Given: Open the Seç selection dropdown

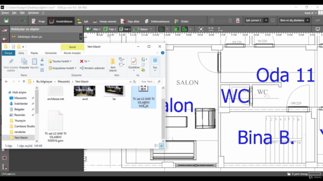Looking at the screenshot, I should coord(155,64).
